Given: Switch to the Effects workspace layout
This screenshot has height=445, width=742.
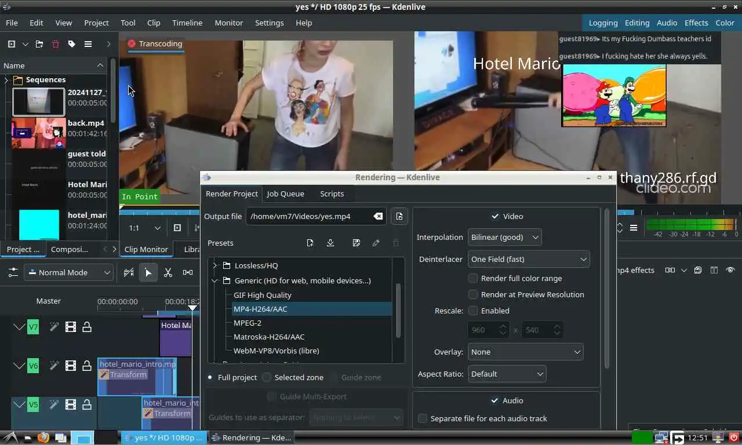Looking at the screenshot, I should coord(696,23).
